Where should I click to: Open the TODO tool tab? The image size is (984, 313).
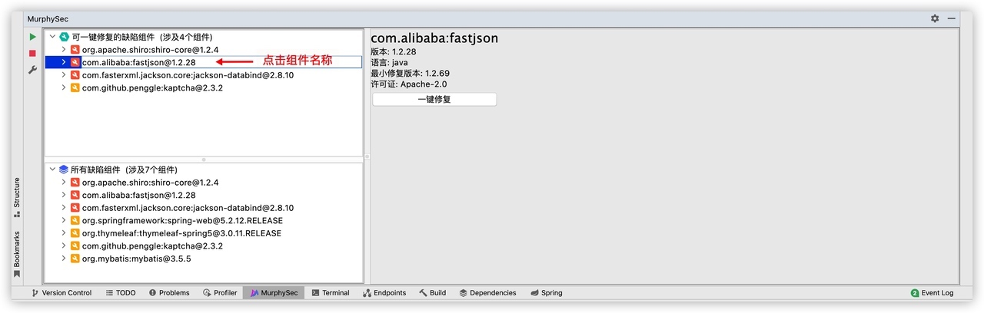click(x=120, y=292)
